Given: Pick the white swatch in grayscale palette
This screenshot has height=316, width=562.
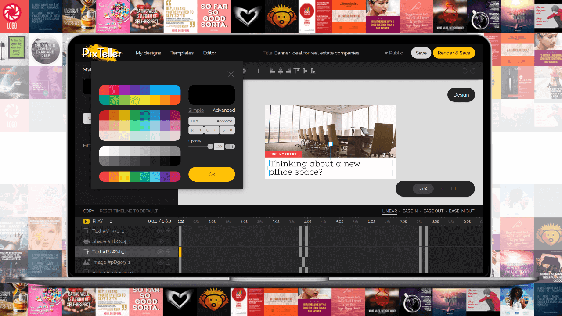Looking at the screenshot, I should [104, 151].
